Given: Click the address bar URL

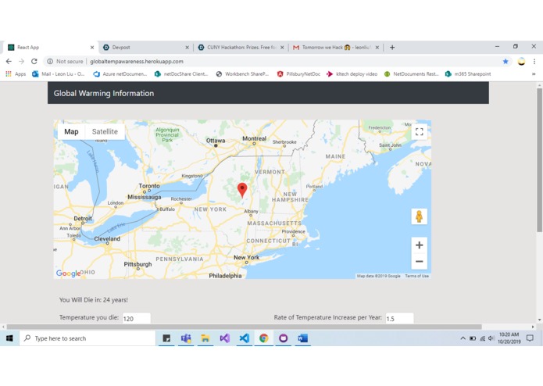Looking at the screenshot, I should point(137,61).
